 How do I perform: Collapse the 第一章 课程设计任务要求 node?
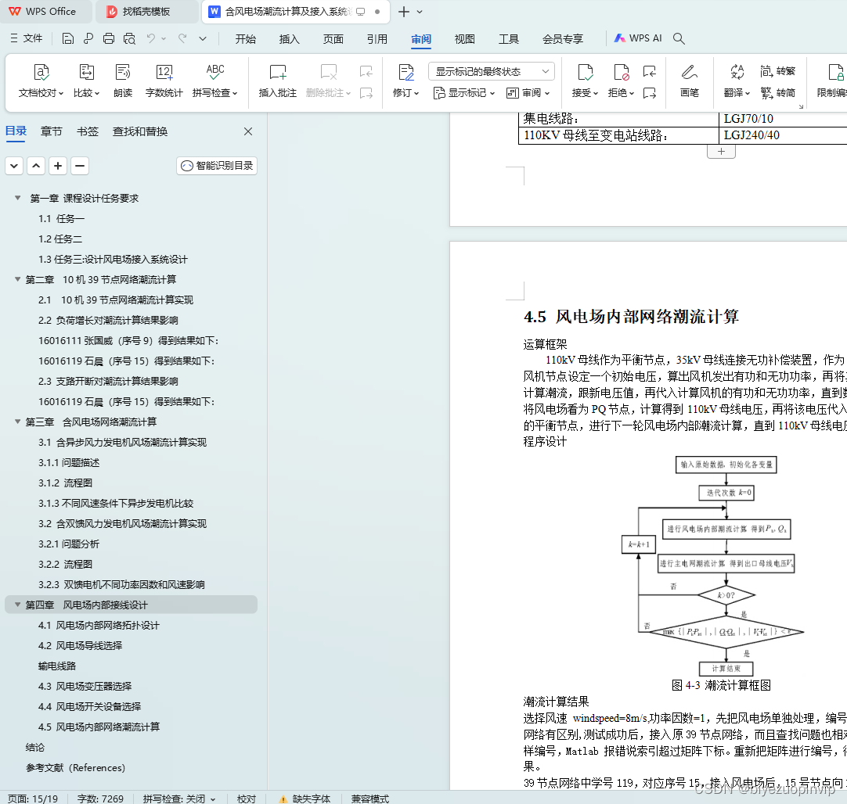[x=18, y=198]
